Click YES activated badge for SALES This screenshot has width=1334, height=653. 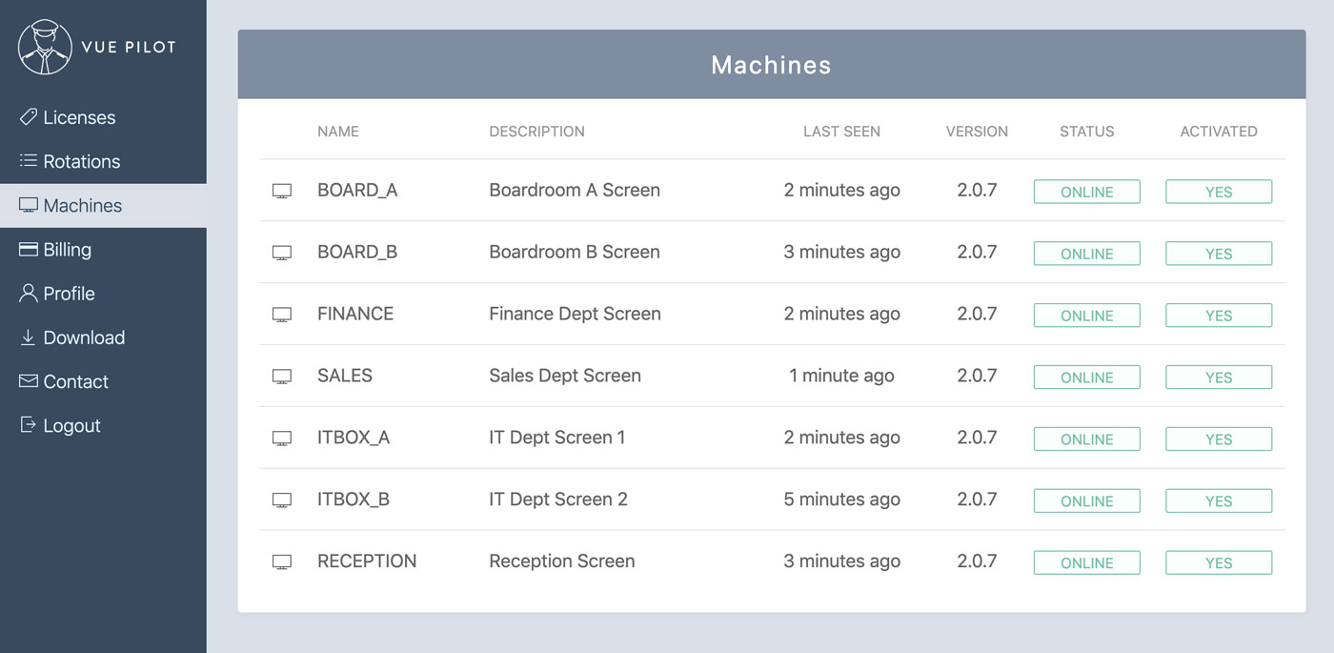click(x=1218, y=378)
